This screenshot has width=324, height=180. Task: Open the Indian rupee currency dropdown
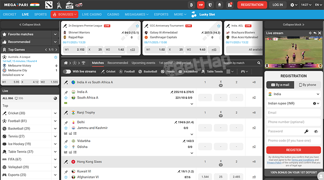pyautogui.click(x=293, y=103)
